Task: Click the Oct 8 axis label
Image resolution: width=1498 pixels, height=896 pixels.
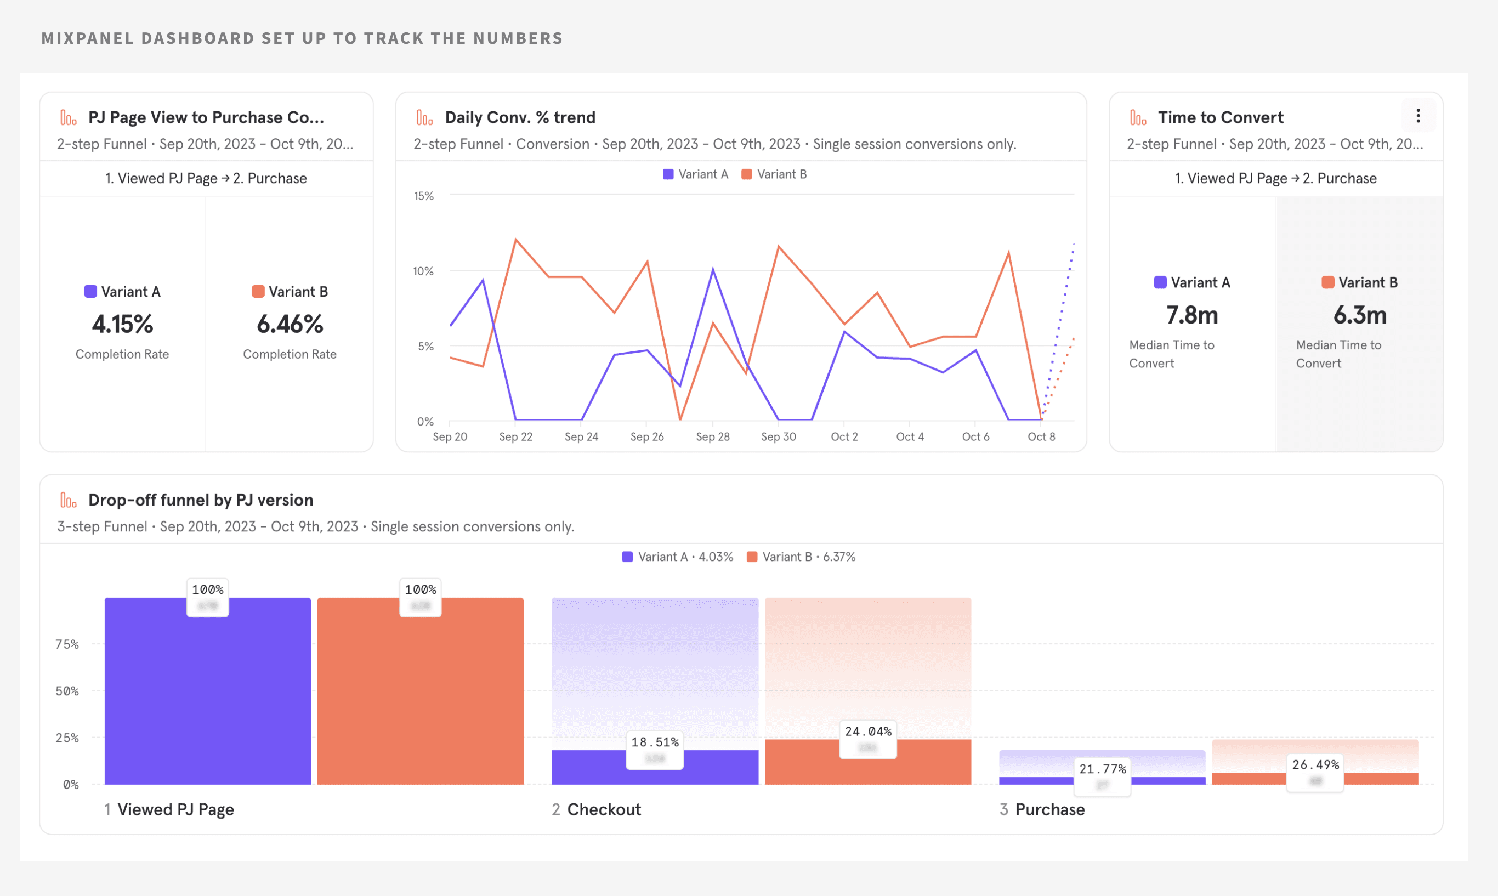Action: [1041, 436]
